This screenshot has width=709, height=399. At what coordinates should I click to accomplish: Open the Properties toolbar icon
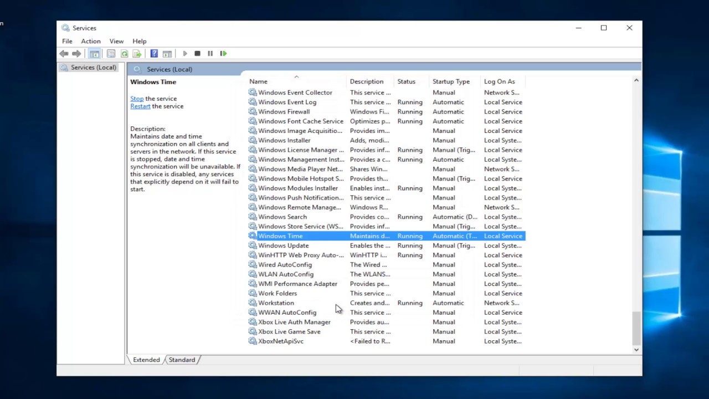tap(111, 54)
